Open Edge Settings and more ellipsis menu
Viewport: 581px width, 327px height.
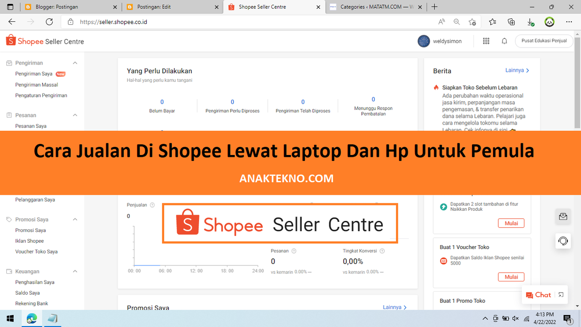coord(569,22)
